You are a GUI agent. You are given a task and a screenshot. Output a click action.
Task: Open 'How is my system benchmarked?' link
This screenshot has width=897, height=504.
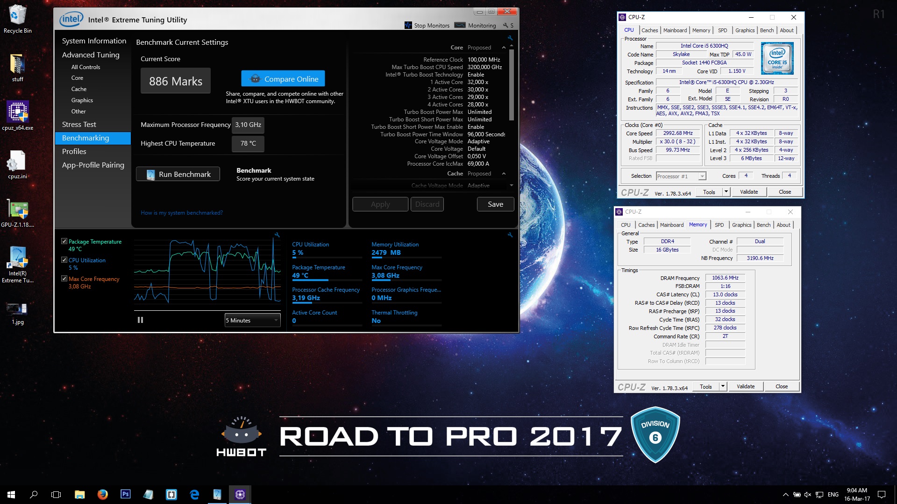(x=182, y=213)
